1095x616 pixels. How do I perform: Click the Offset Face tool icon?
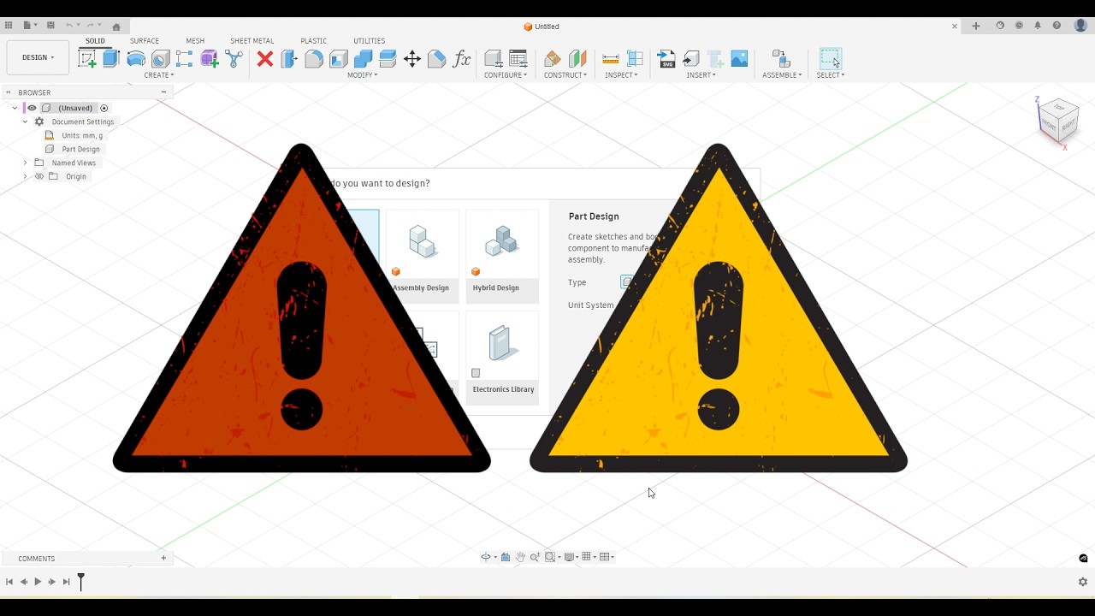pos(388,59)
